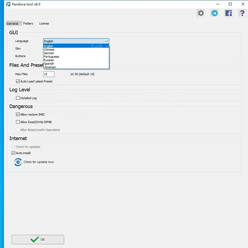248x248 pixels.
Task: Click the Max Files input field
Action: pos(49,74)
